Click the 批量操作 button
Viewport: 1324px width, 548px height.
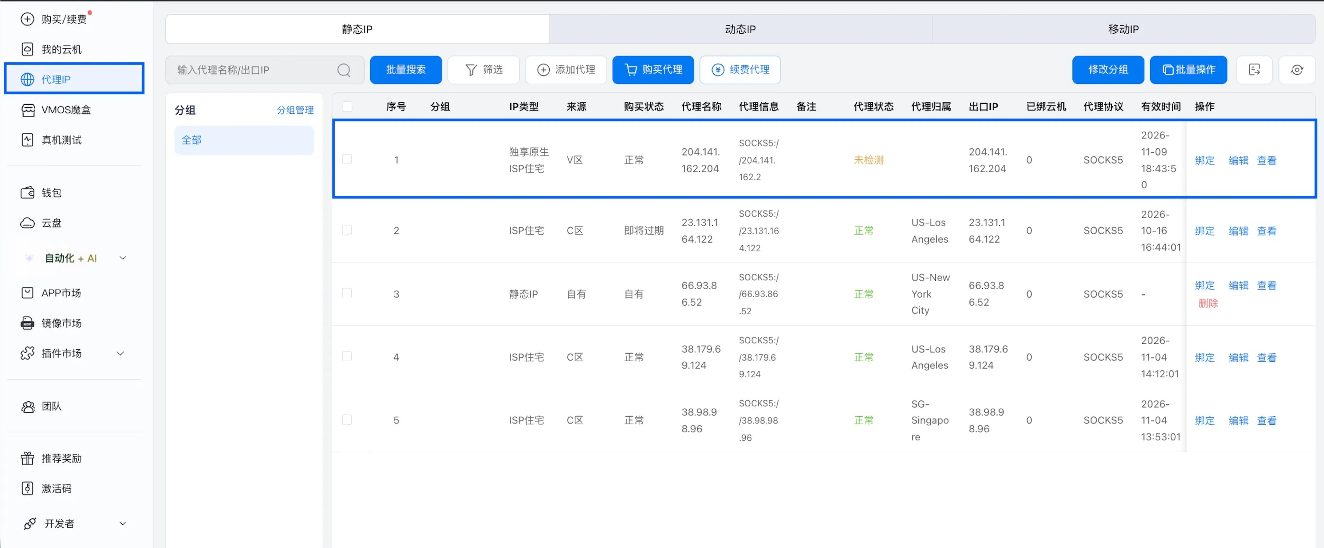coord(1188,70)
